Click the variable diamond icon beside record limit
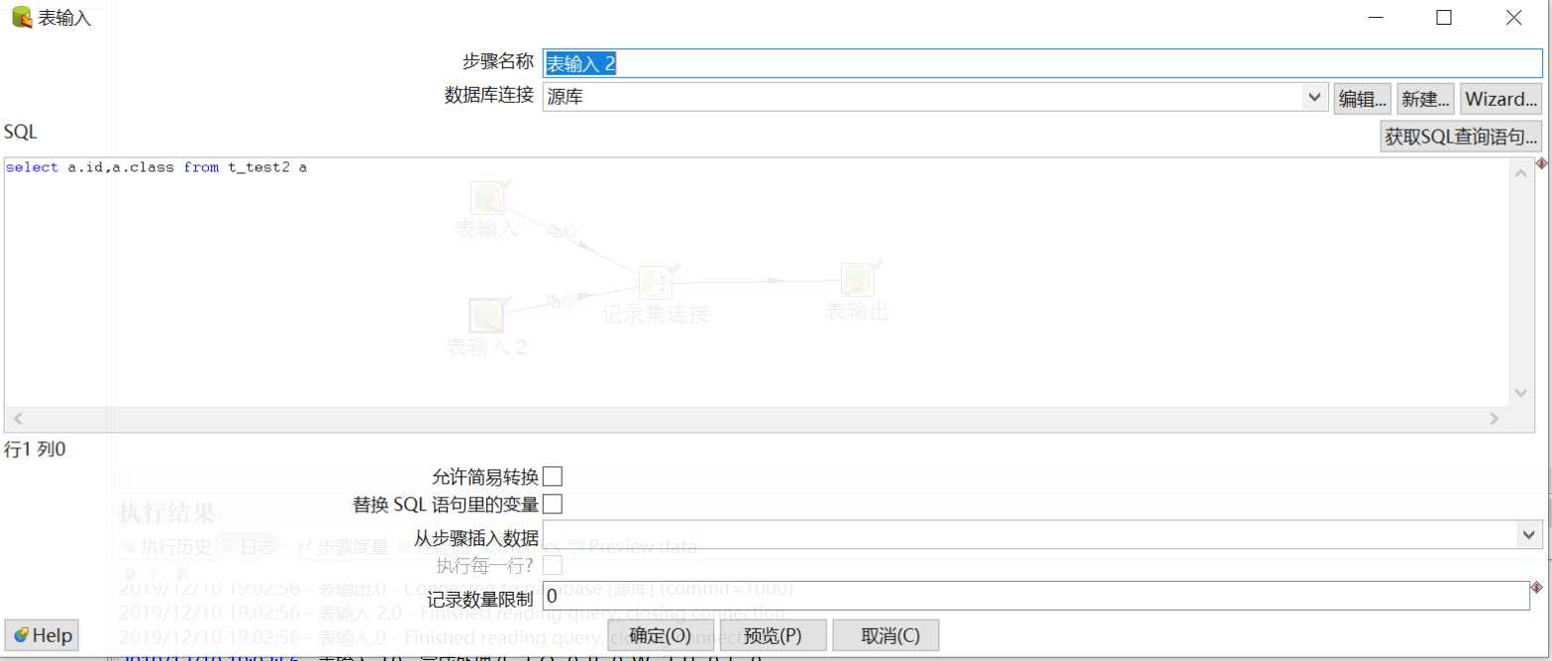 click(1537, 588)
